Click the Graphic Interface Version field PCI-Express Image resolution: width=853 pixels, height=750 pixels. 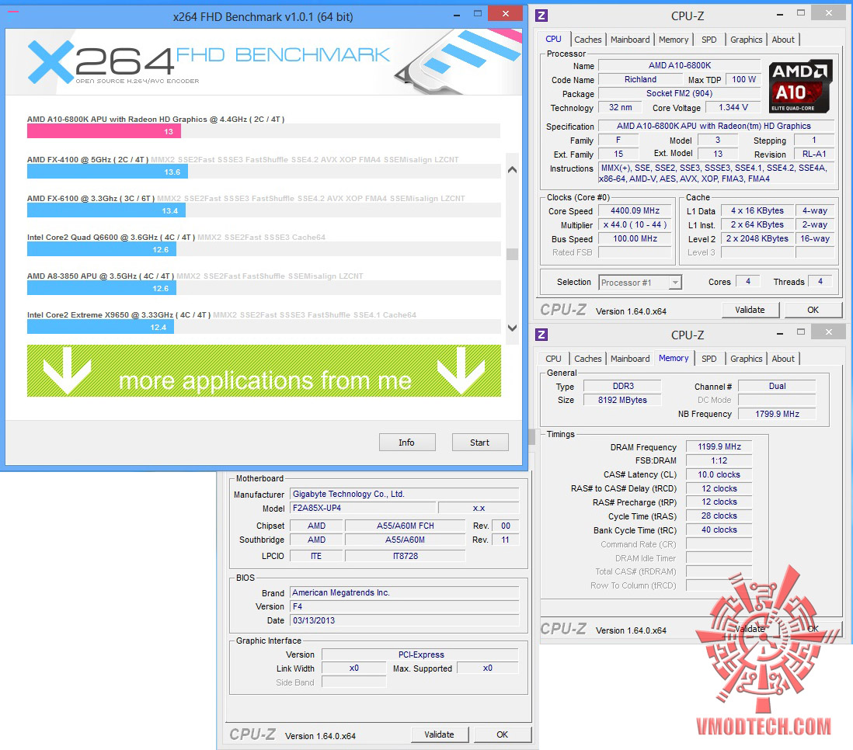[420, 655]
